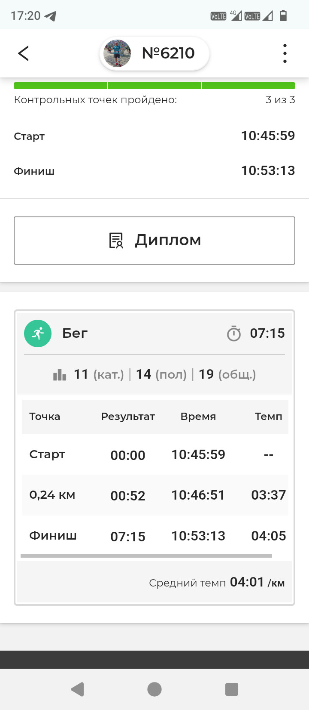Select the Результат column header
The height and width of the screenshot is (710, 309).
(128, 417)
